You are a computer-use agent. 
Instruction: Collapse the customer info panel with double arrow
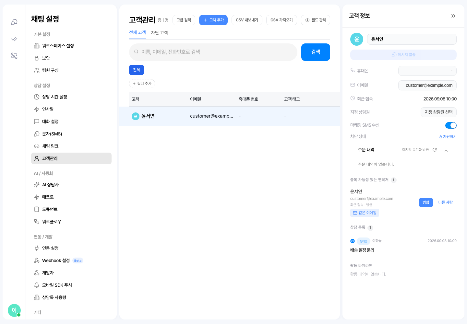[453, 16]
